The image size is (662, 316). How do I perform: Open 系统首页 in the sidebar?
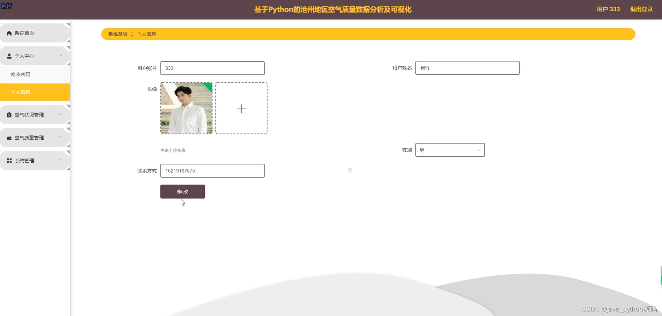pyautogui.click(x=35, y=33)
